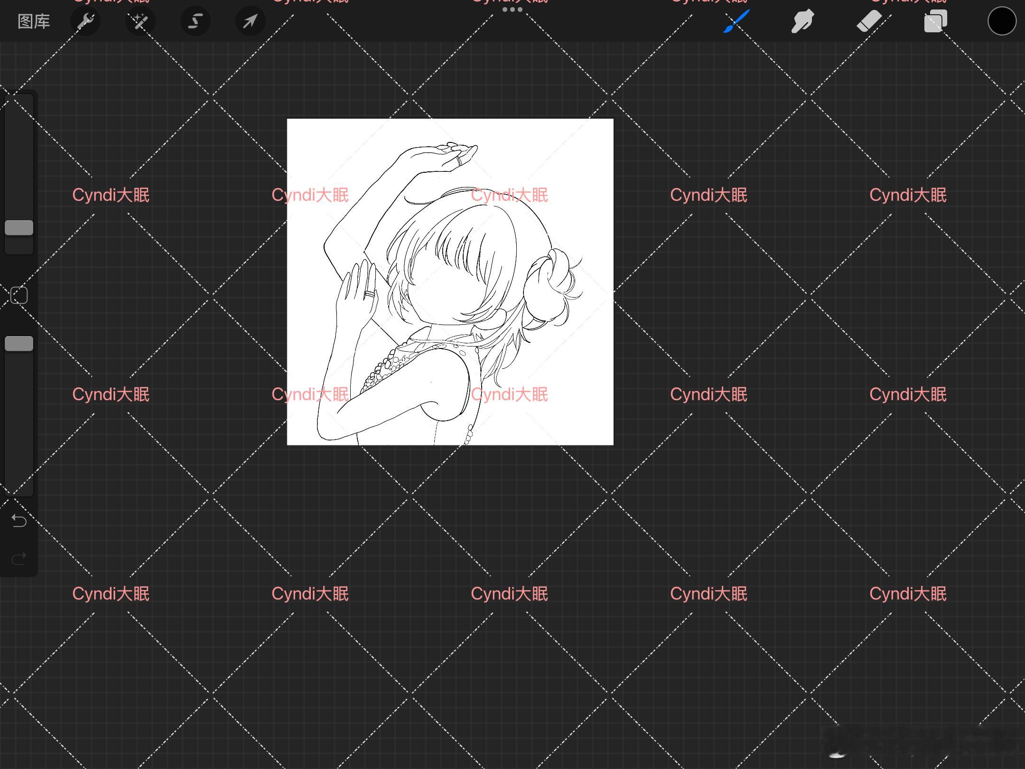Open the 图库 gallery

pyautogui.click(x=34, y=21)
